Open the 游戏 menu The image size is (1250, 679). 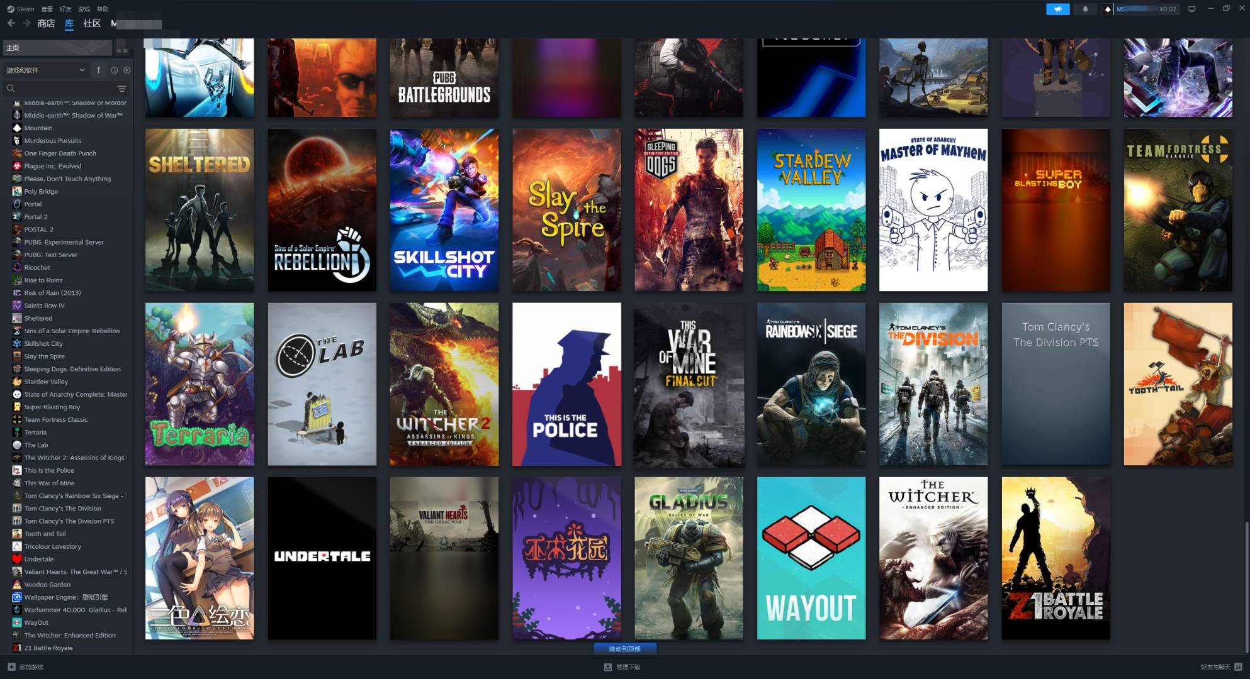84,9
